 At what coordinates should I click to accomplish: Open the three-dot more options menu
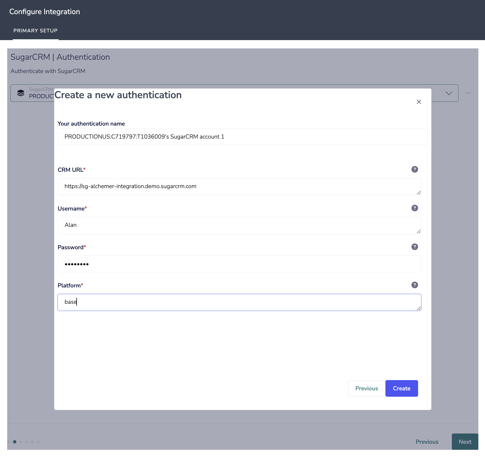click(468, 93)
